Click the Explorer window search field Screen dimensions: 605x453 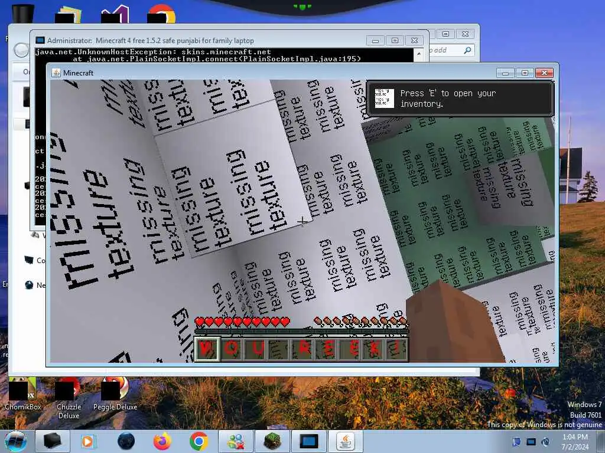pos(451,50)
